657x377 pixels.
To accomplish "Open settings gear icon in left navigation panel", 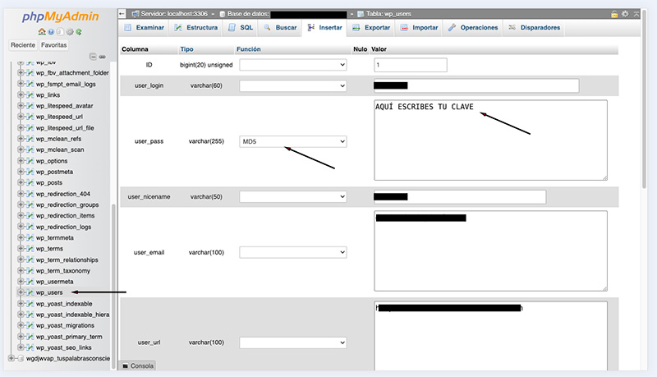I will pos(69,31).
